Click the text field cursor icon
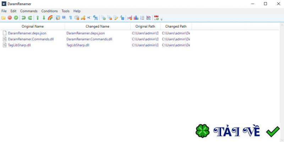The height and width of the screenshot is (142, 284). coord(89,18)
